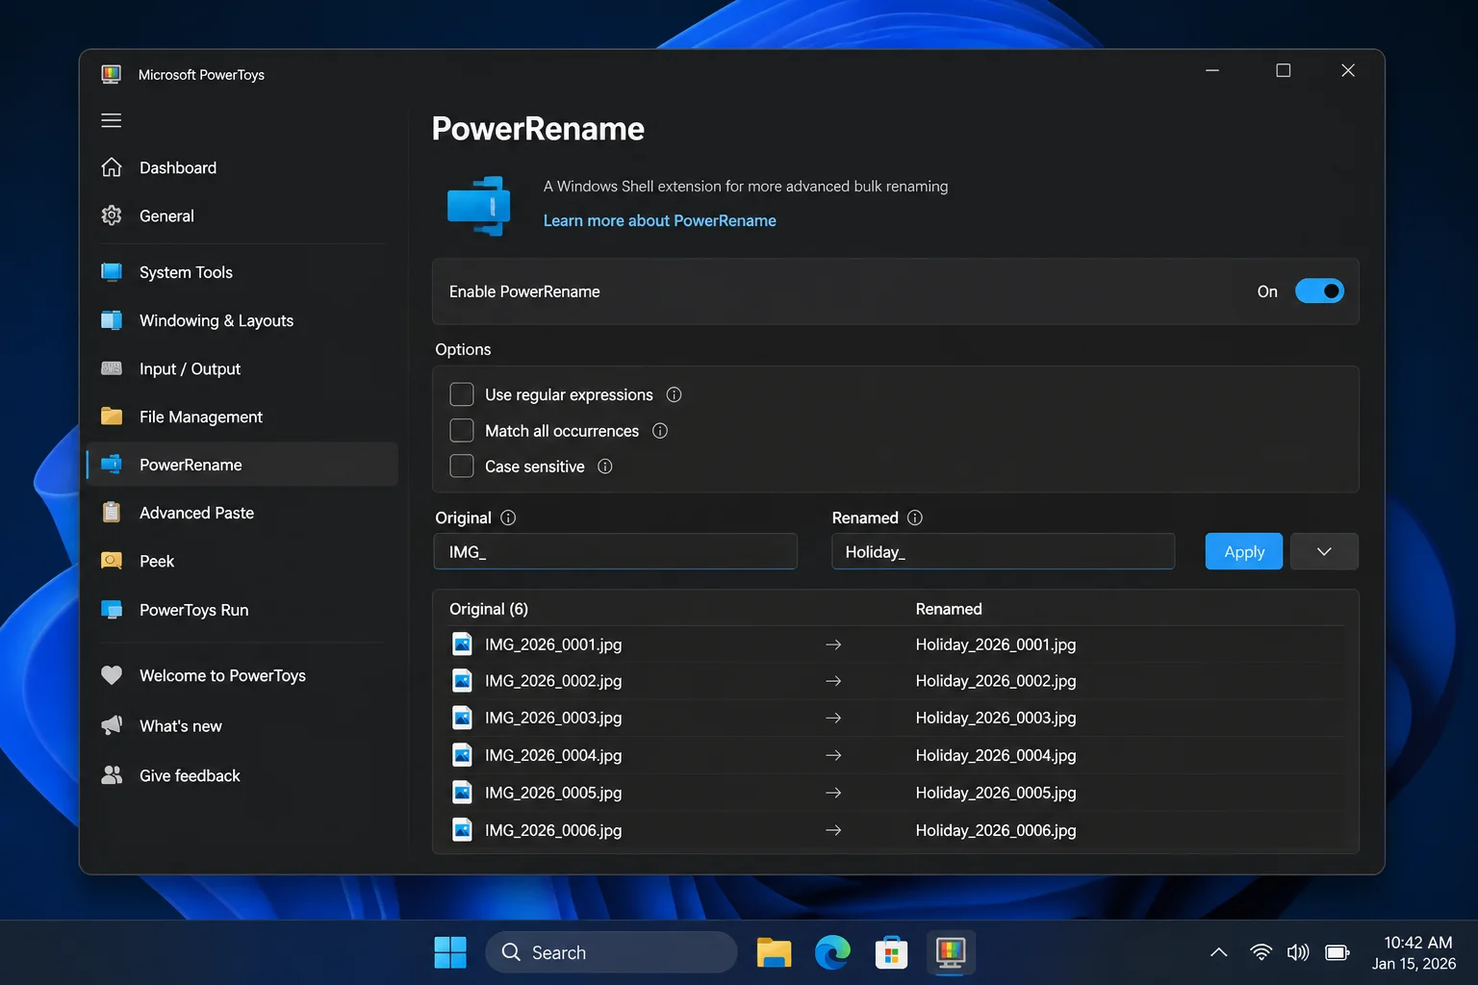This screenshot has width=1478, height=985.
Task: Click info icon beside Original label
Action: pos(508,518)
